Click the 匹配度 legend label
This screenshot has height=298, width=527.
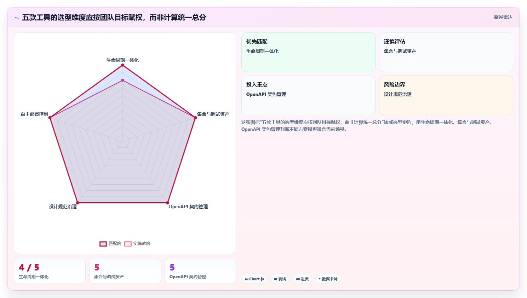(x=115, y=244)
